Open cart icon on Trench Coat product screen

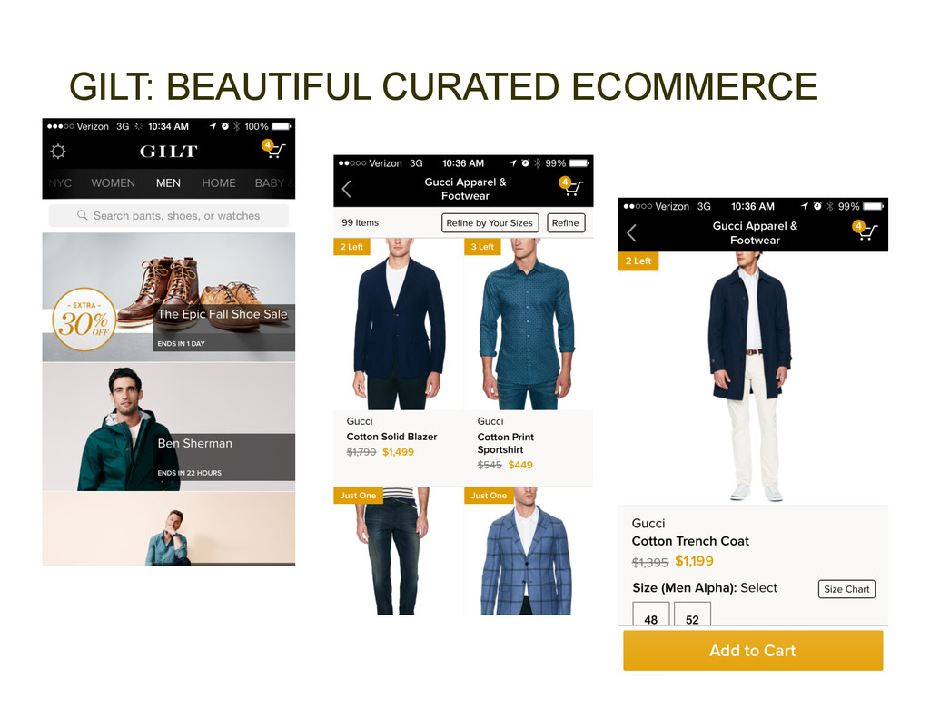tap(865, 230)
